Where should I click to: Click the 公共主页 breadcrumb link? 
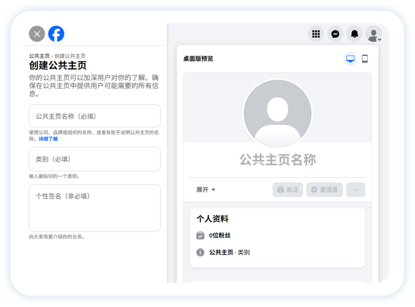click(39, 56)
